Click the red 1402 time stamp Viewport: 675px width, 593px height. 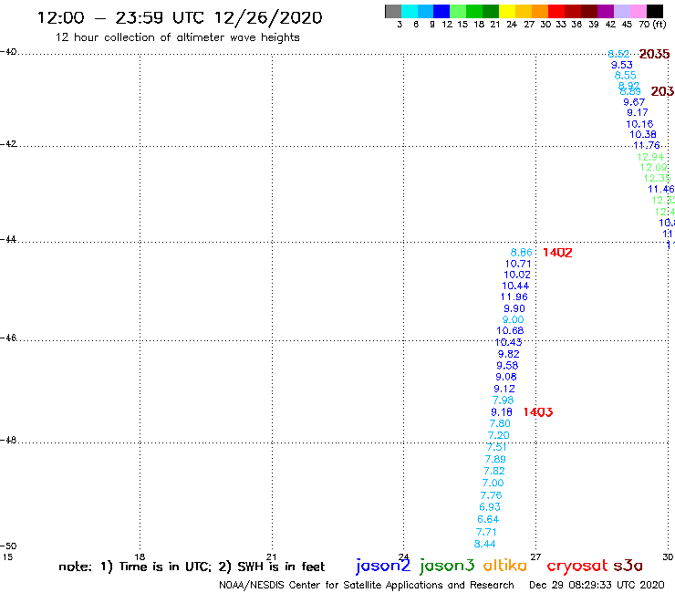click(x=557, y=253)
